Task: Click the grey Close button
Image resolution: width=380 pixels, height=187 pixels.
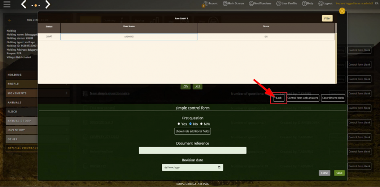Action: tap(324, 173)
